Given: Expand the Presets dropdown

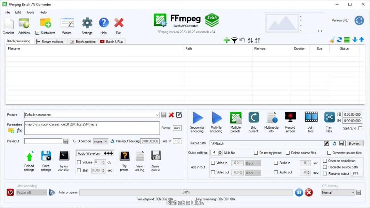Looking at the screenshot, I should point(157,115).
